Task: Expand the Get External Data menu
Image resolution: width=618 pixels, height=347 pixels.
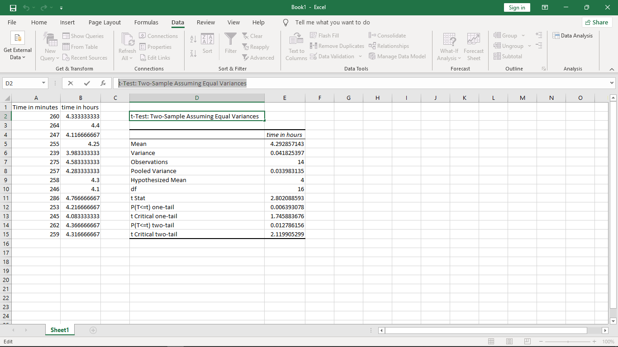Action: click(x=18, y=47)
